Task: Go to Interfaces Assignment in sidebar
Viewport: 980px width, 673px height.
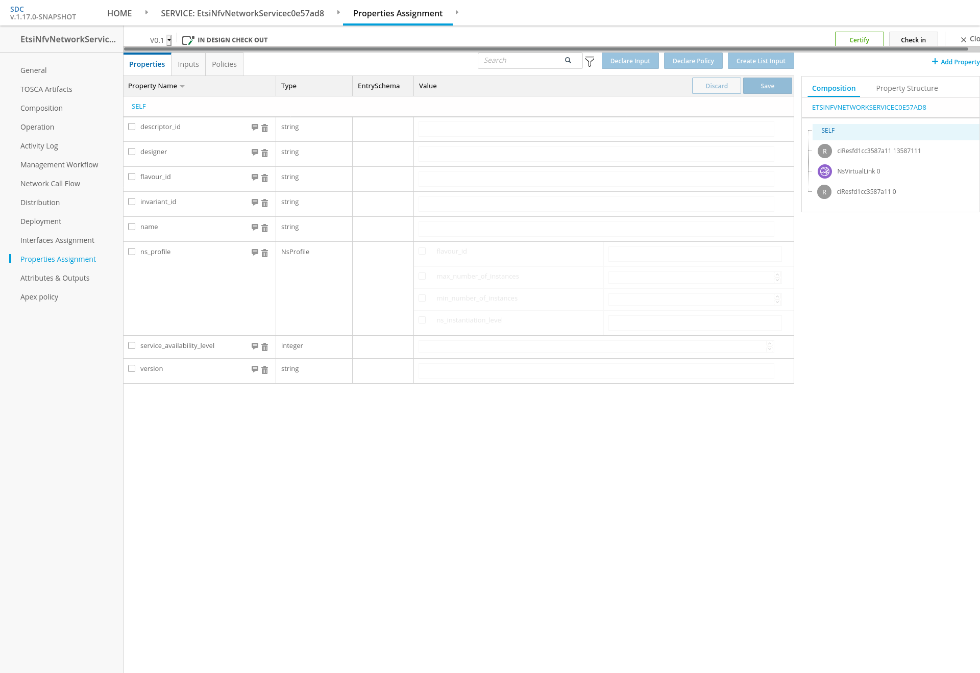Action: (x=57, y=240)
